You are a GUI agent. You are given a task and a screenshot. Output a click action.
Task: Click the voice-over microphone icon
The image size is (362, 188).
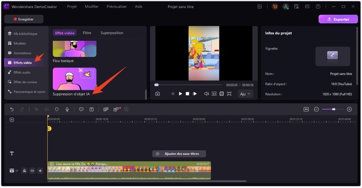[x=67, y=109]
